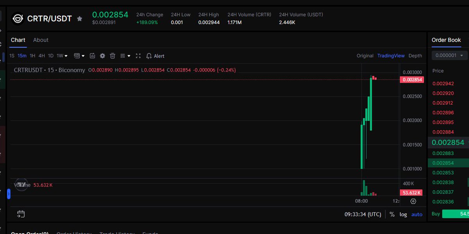Click the CRTR coin logo icon
Screen dimensions: 469x234
coord(18,18)
